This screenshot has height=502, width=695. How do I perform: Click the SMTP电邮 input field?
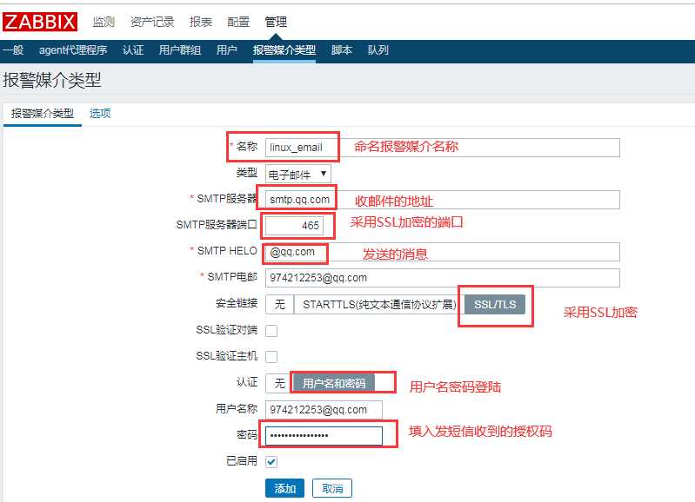(443, 278)
